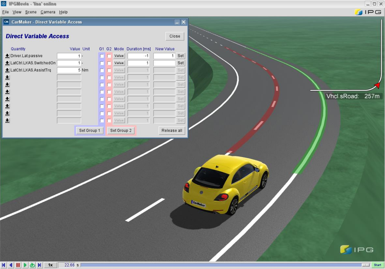Click New Value field for LatCtrl.LKAS.SwitchedOn

(164, 63)
